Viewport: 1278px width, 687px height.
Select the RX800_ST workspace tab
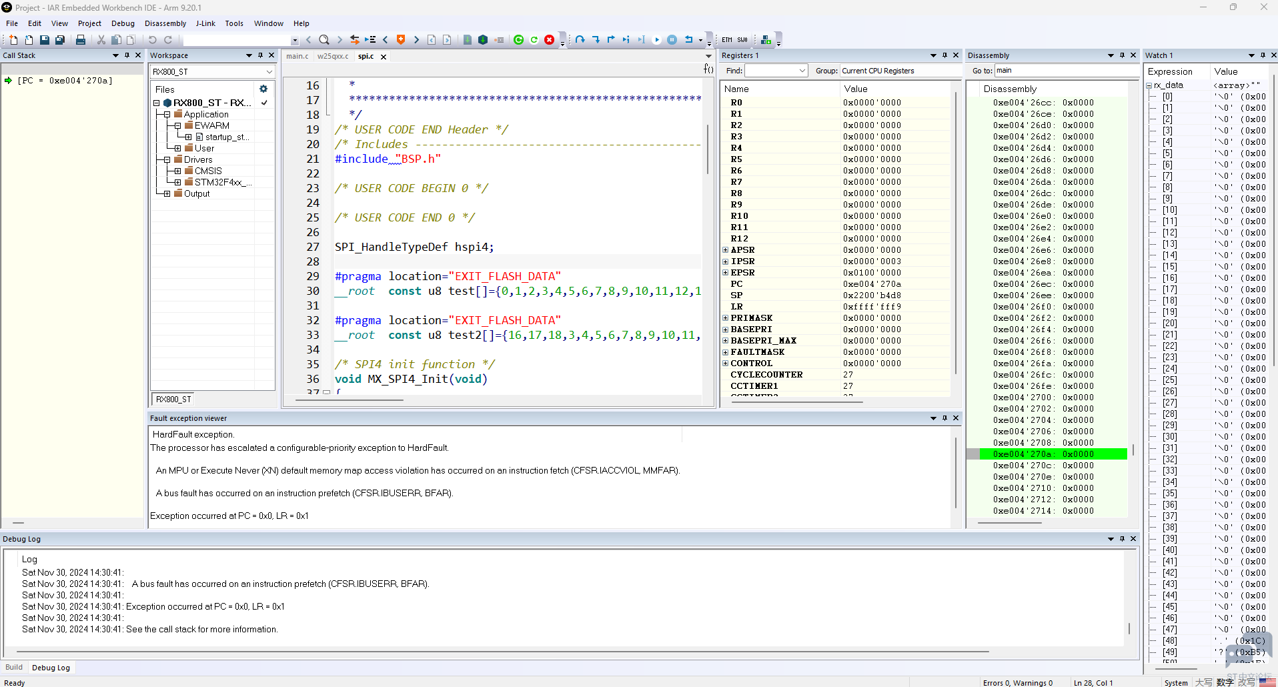(x=173, y=400)
